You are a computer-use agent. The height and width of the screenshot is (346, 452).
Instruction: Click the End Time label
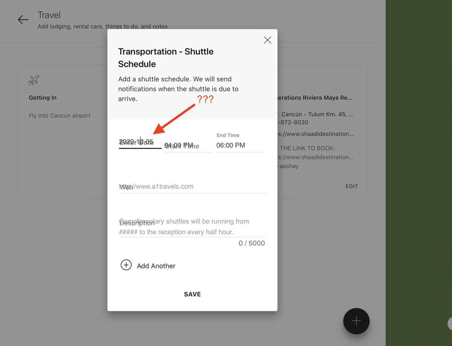click(x=228, y=135)
